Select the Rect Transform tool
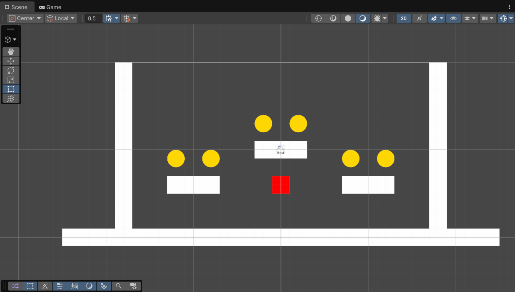The image size is (515, 292). pos(11,89)
